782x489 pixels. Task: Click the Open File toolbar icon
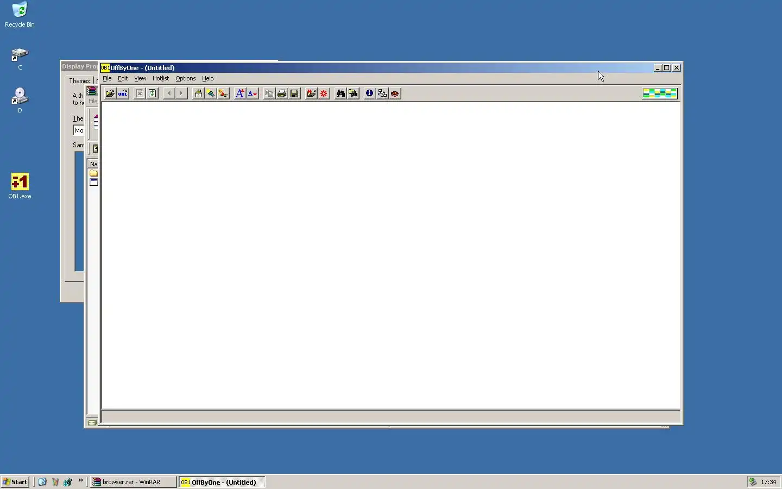point(110,93)
